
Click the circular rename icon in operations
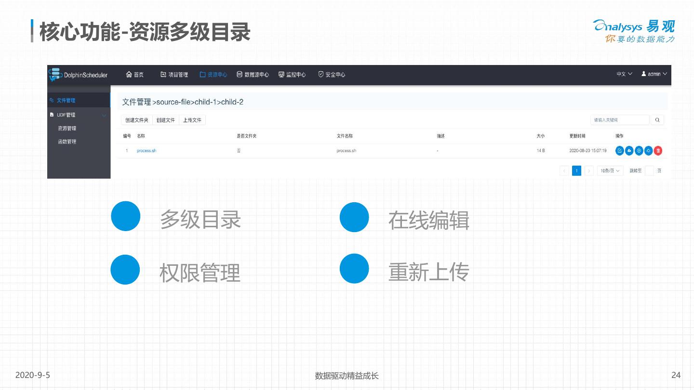tap(639, 151)
